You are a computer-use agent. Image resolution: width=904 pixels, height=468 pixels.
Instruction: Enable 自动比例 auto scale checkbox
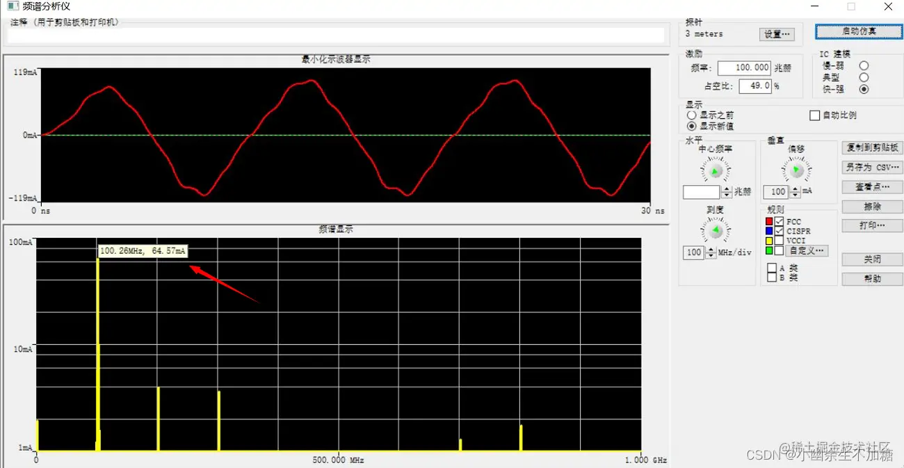click(815, 115)
